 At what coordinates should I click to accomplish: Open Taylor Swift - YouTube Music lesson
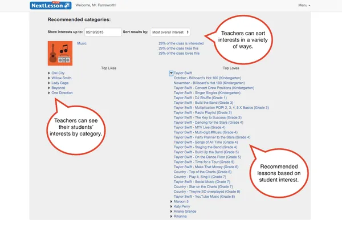(204, 197)
